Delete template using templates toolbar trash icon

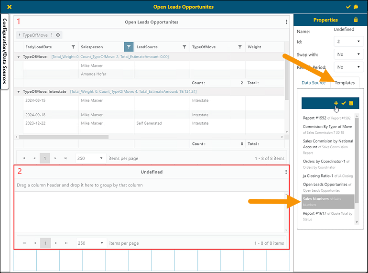(x=351, y=103)
